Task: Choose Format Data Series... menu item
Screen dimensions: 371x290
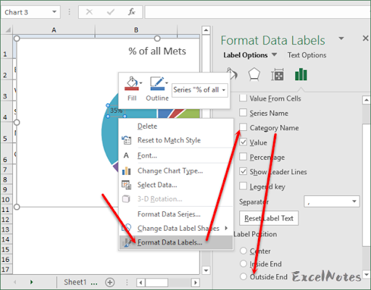Action: coord(169,214)
